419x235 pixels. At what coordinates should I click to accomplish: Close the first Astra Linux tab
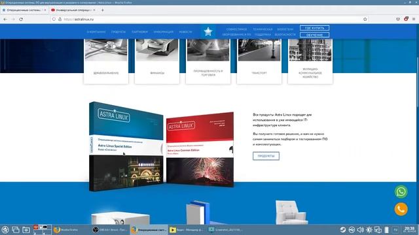pyautogui.click(x=45, y=10)
